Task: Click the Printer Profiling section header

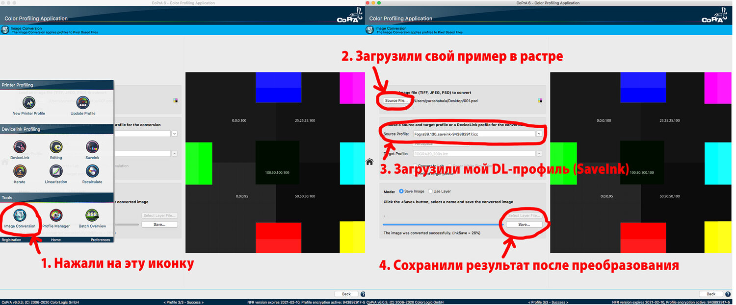Action: click(57, 85)
